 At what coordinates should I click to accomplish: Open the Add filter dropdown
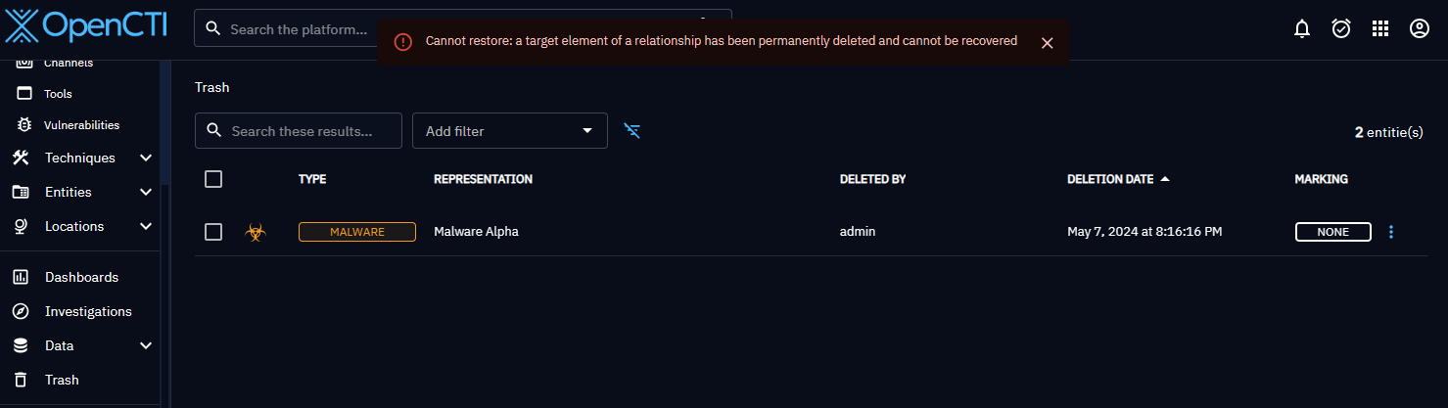coord(509,131)
